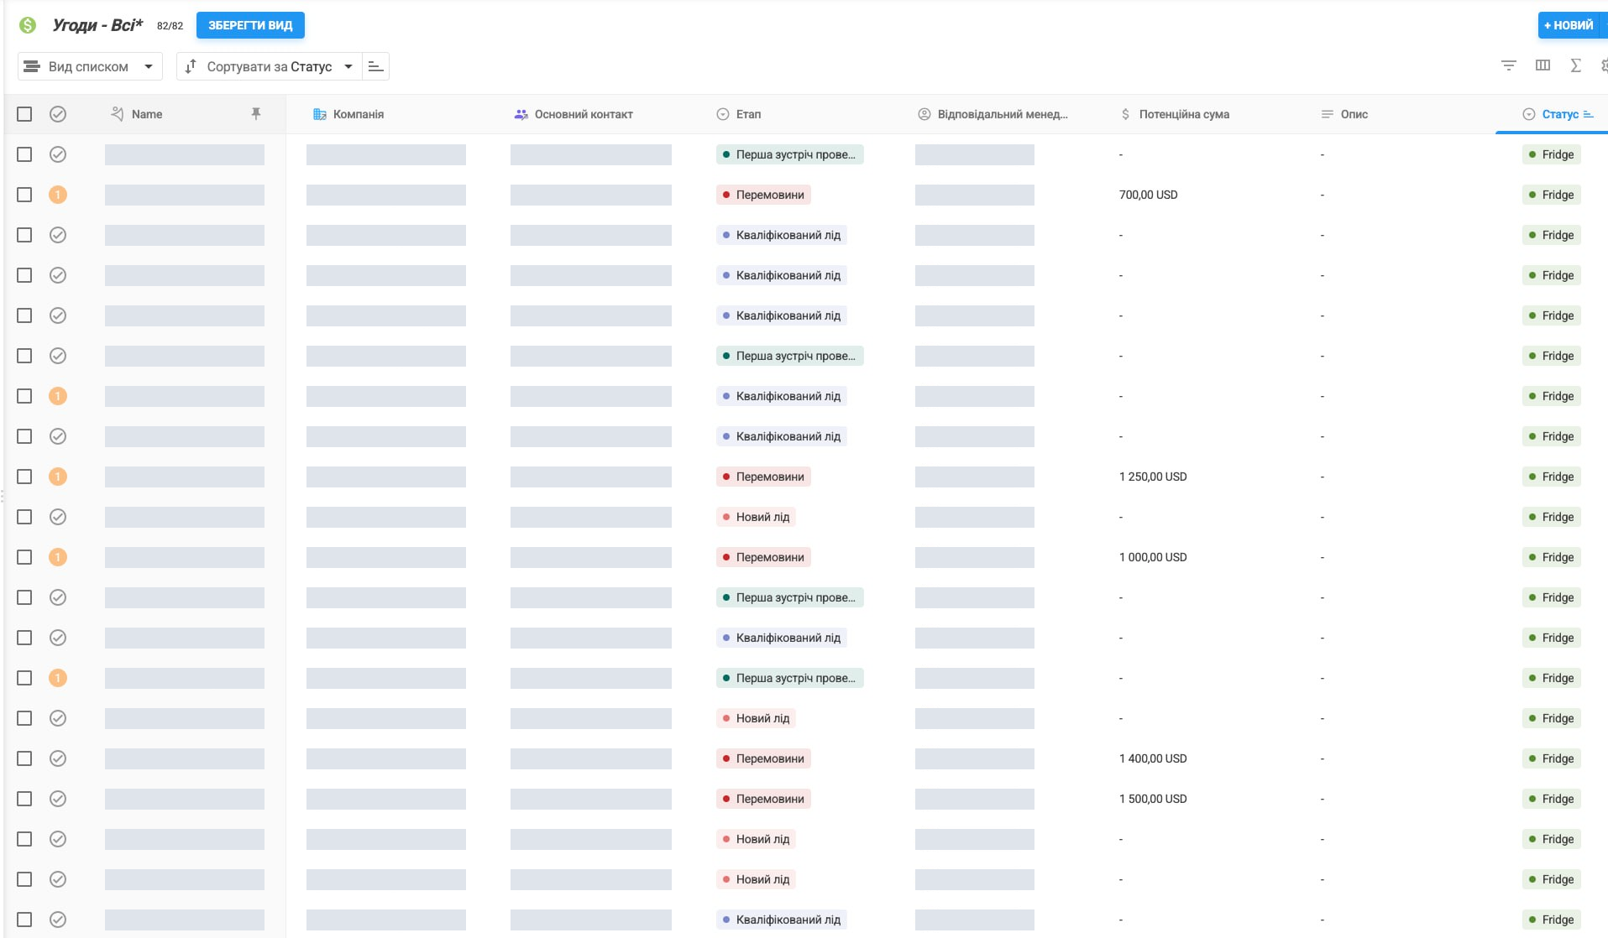Open the filter icon in the top-right toolbar
1608x938 pixels.
click(1508, 65)
